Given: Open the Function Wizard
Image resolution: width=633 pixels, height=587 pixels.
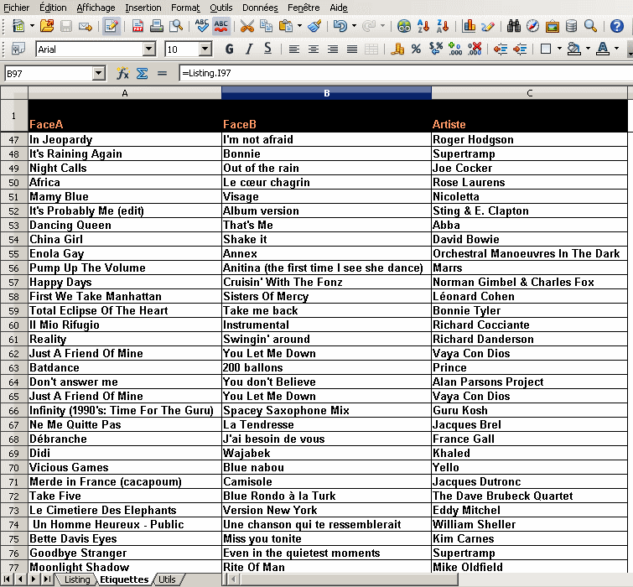Looking at the screenshot, I should click(122, 74).
